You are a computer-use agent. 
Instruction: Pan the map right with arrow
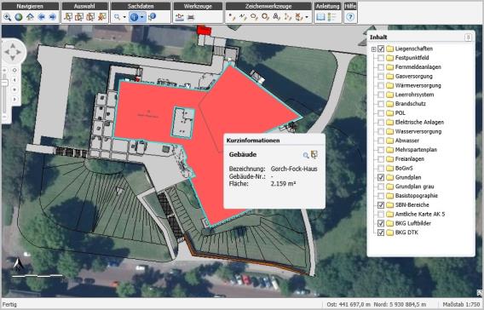point(19,52)
